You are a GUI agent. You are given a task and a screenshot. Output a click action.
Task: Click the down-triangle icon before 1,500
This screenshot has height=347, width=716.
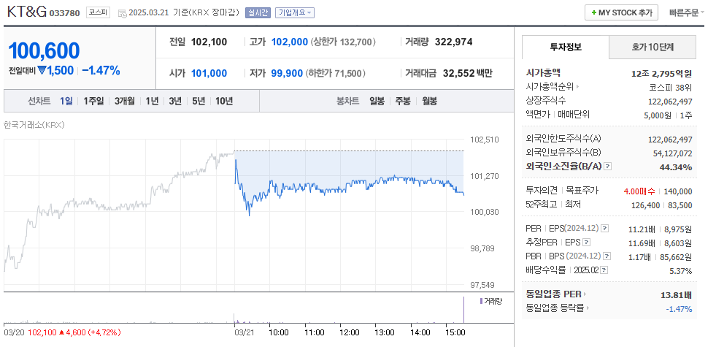pyautogui.click(x=42, y=70)
